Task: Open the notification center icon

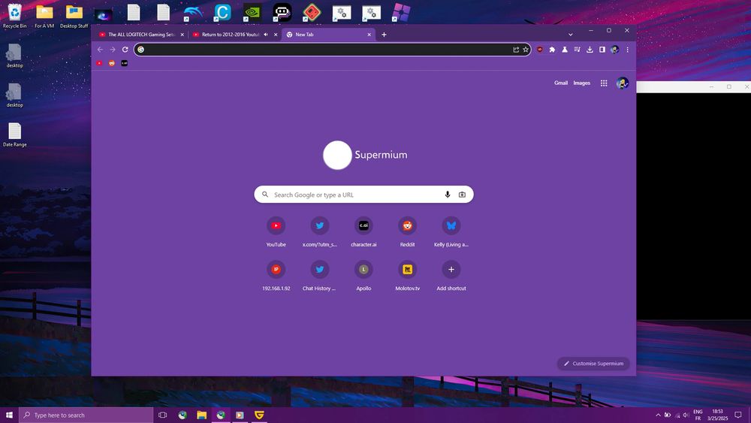Action: (x=738, y=415)
